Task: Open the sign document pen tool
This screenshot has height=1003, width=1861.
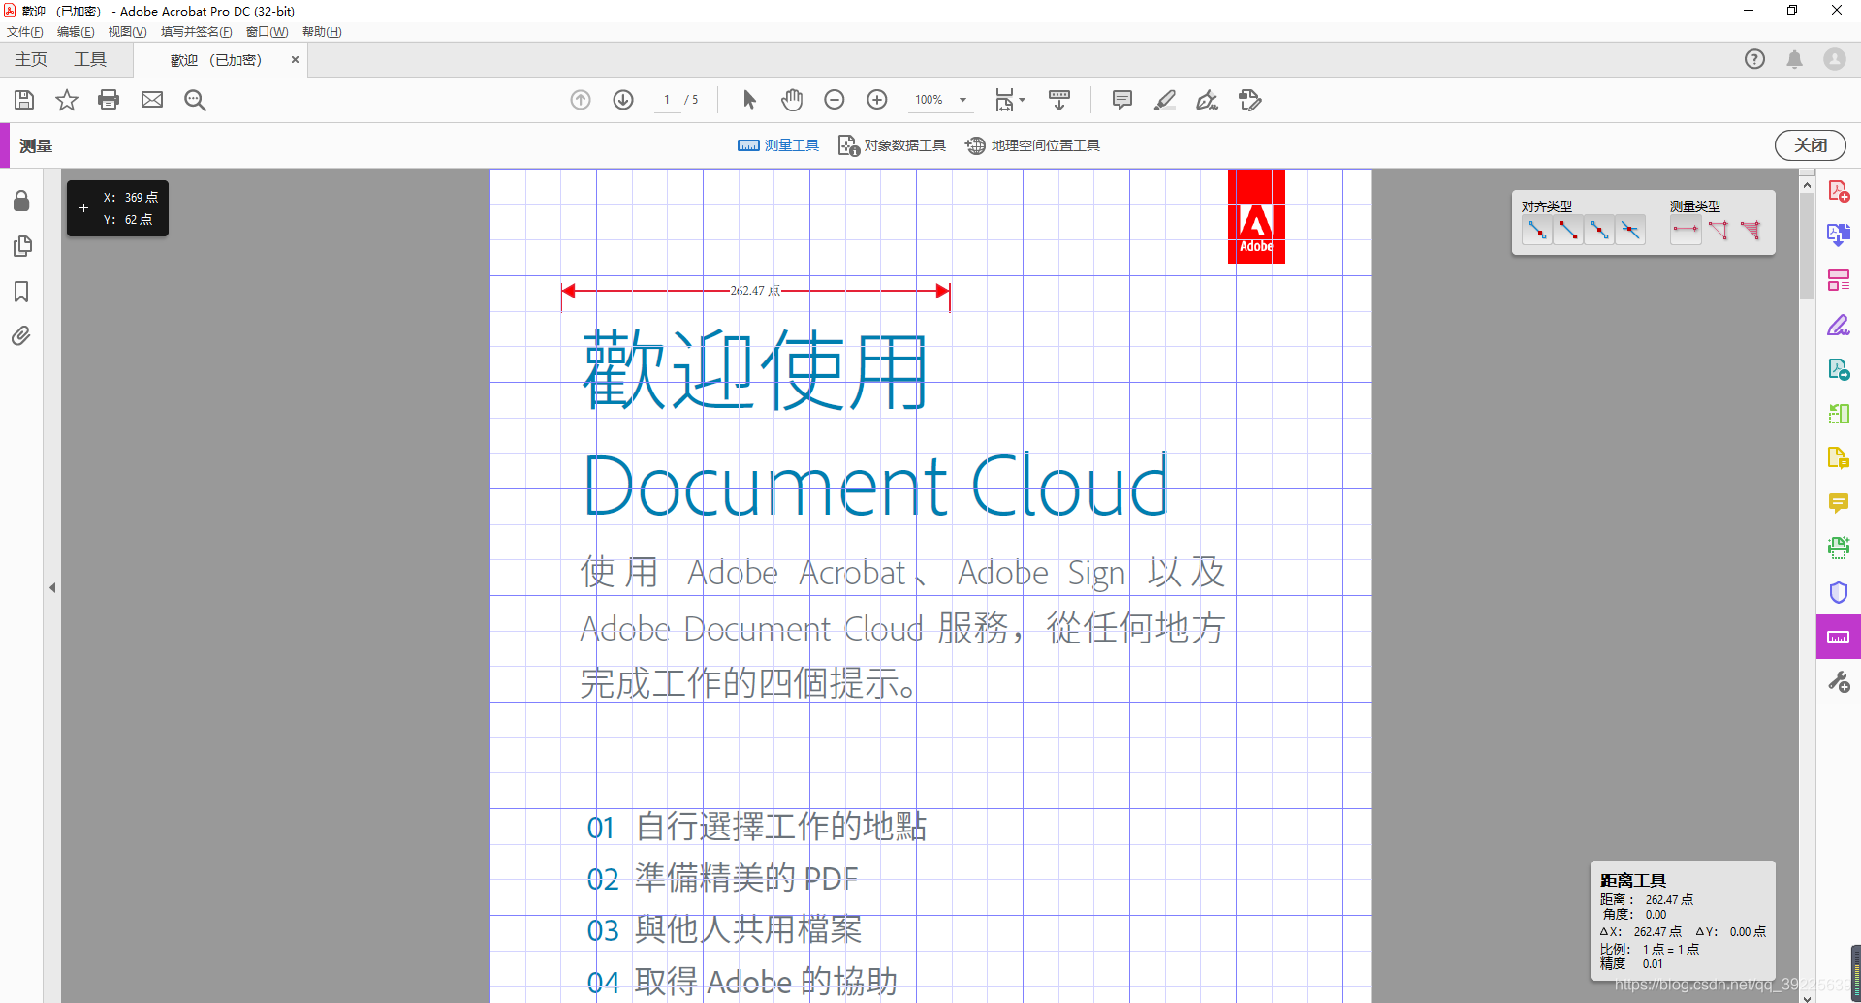Action: pyautogui.click(x=1208, y=100)
